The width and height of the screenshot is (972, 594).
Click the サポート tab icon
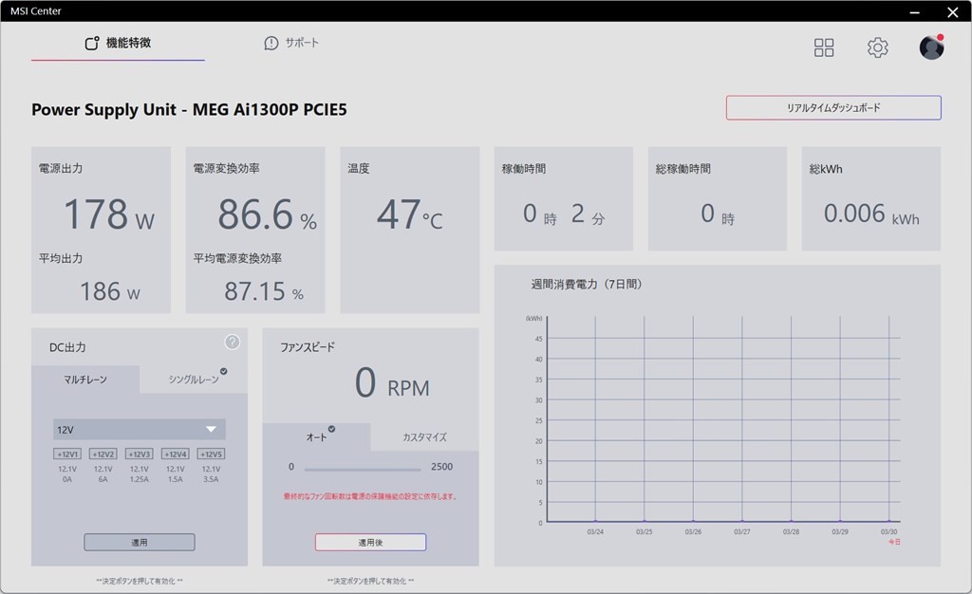click(271, 43)
